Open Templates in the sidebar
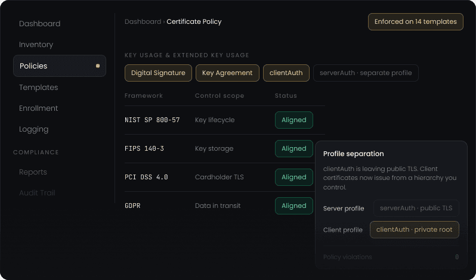 [x=39, y=87]
